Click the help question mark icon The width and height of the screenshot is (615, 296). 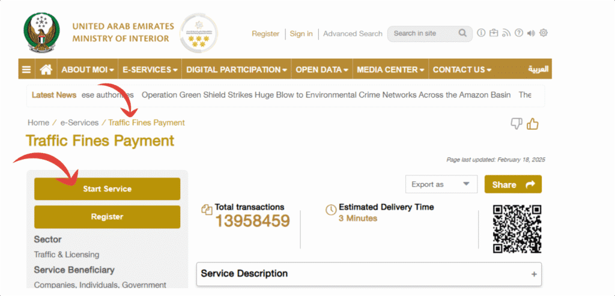click(x=519, y=34)
